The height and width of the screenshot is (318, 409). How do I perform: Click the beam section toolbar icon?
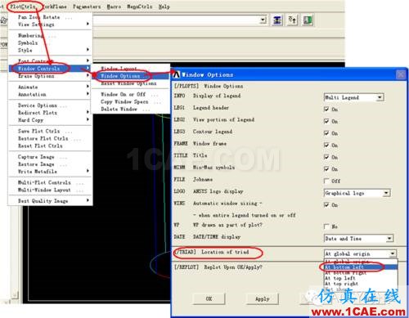(277, 20)
